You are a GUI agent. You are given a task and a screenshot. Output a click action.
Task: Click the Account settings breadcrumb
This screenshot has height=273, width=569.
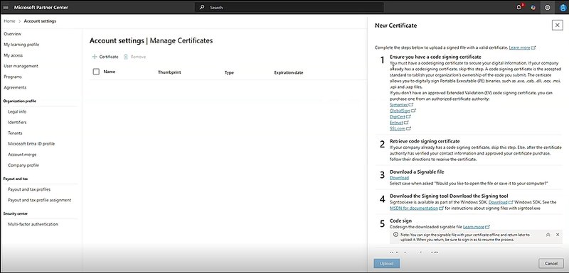click(40, 21)
